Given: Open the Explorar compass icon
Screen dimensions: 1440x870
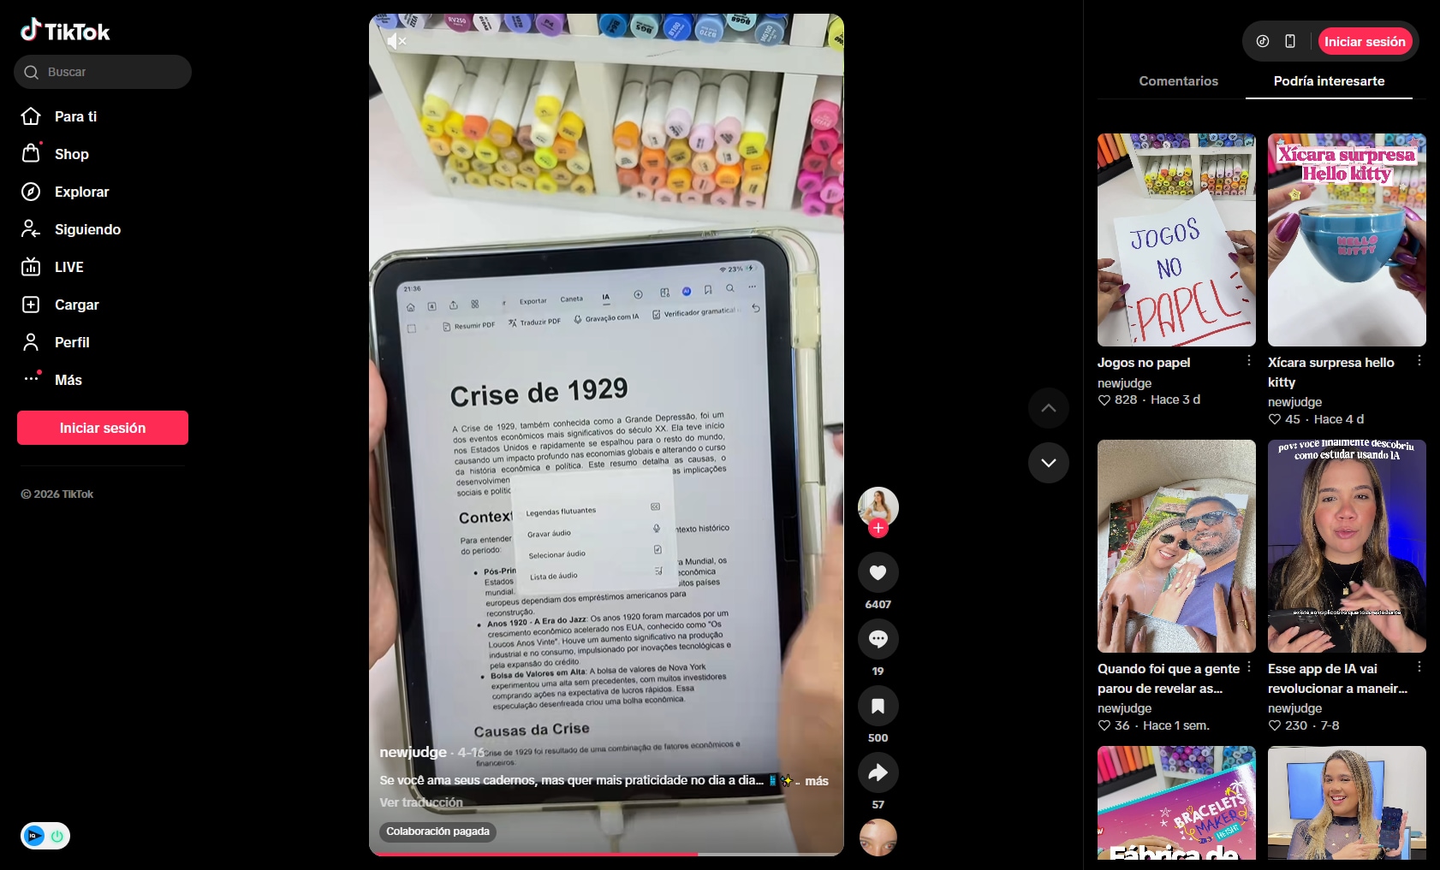Looking at the screenshot, I should coord(31,192).
